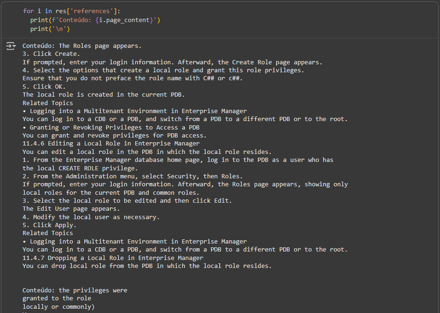440x313 pixels.
Task: Click '11.4.6 Editing a Local Role' heading
Action: click(111, 143)
